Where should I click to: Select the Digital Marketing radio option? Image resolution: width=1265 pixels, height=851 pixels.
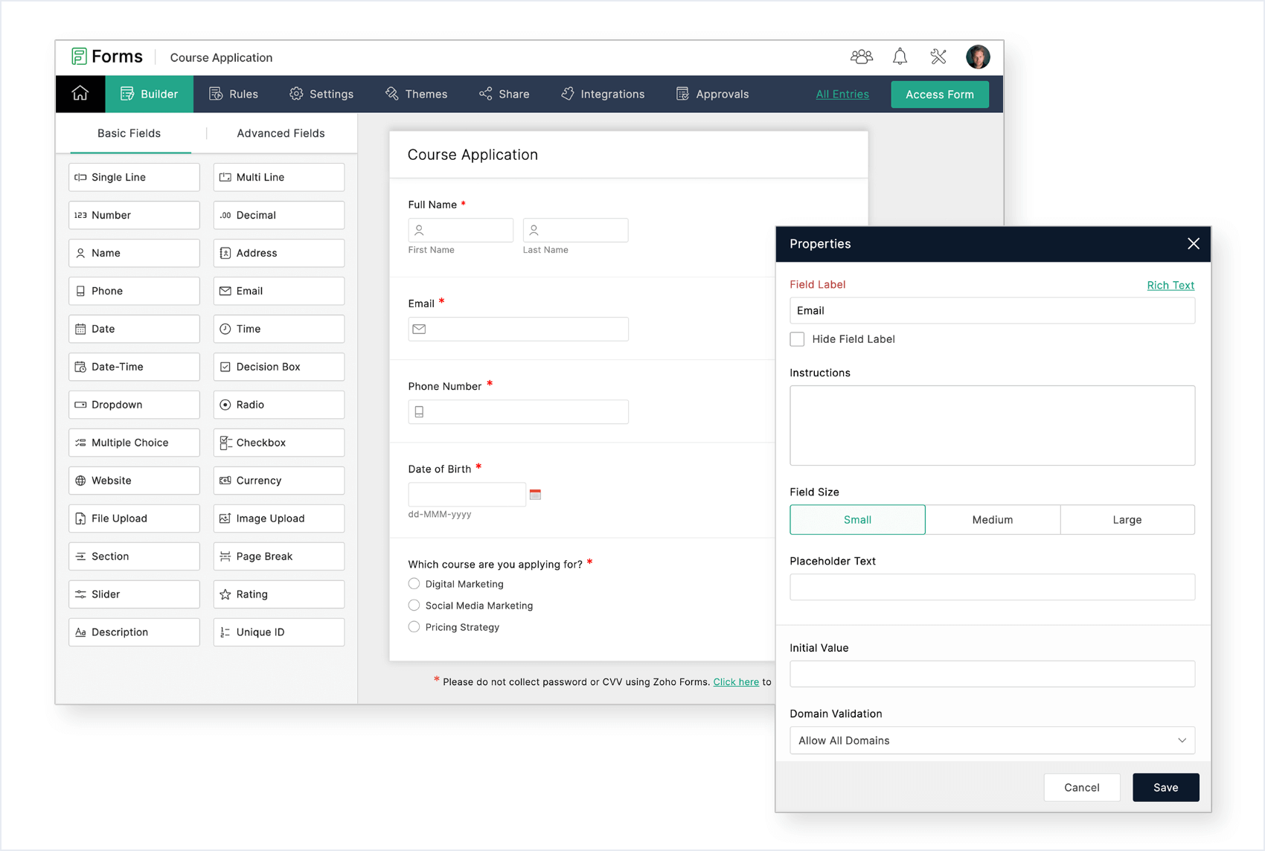tap(414, 584)
